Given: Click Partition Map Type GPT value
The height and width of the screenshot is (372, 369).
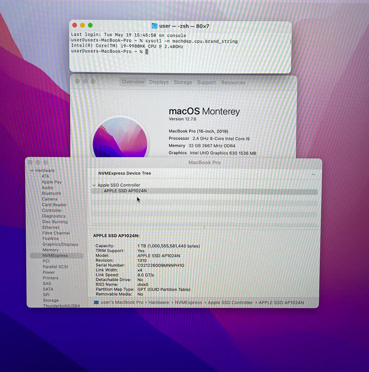Looking at the screenshot, I should pos(164,290).
